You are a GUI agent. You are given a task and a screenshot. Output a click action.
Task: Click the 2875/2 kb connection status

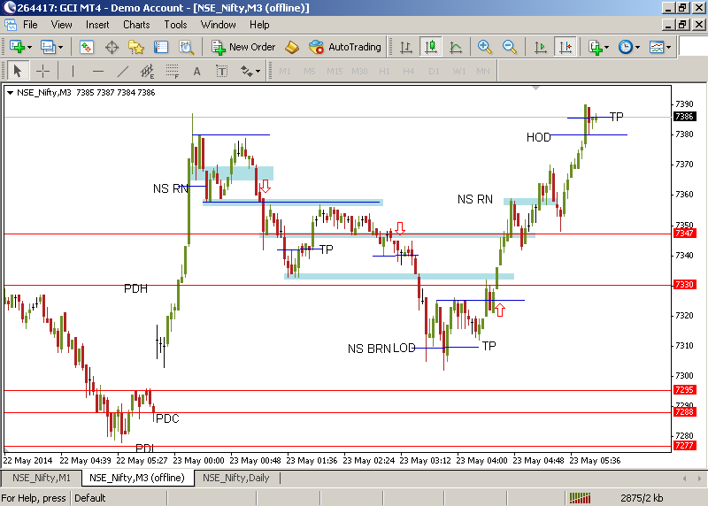tap(642, 498)
